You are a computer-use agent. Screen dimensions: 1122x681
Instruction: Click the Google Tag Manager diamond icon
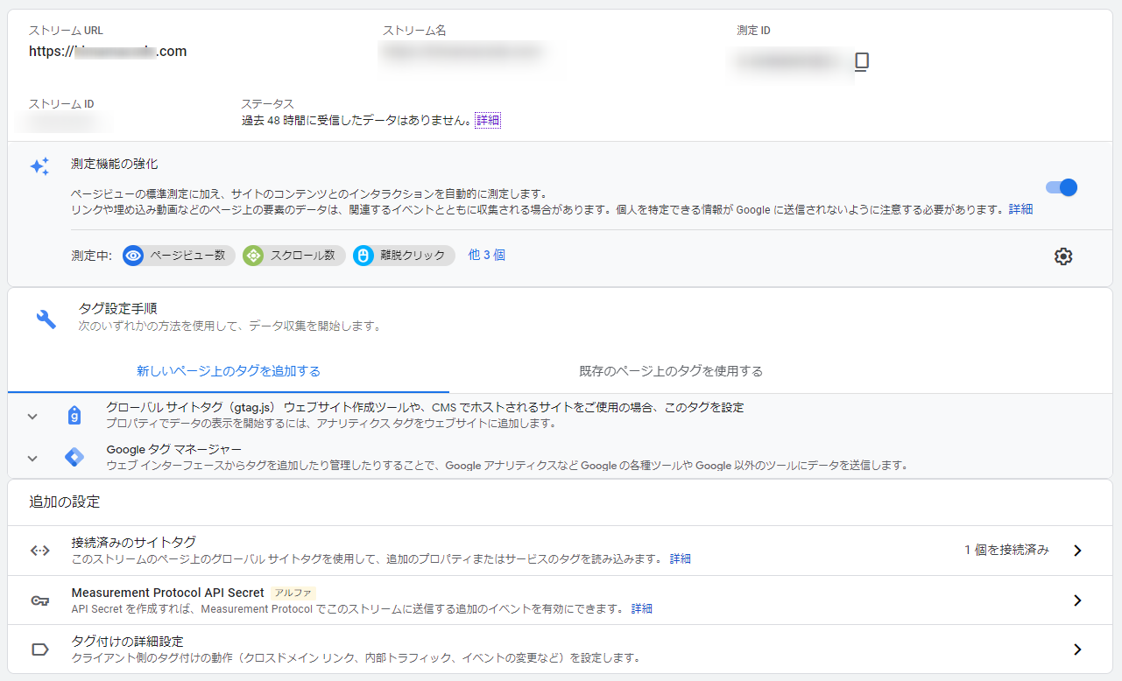coord(74,457)
